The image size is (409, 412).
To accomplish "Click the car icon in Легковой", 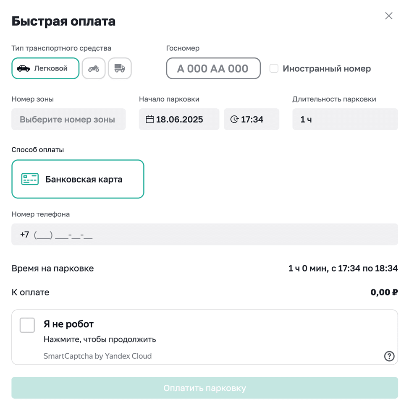I will [x=24, y=68].
